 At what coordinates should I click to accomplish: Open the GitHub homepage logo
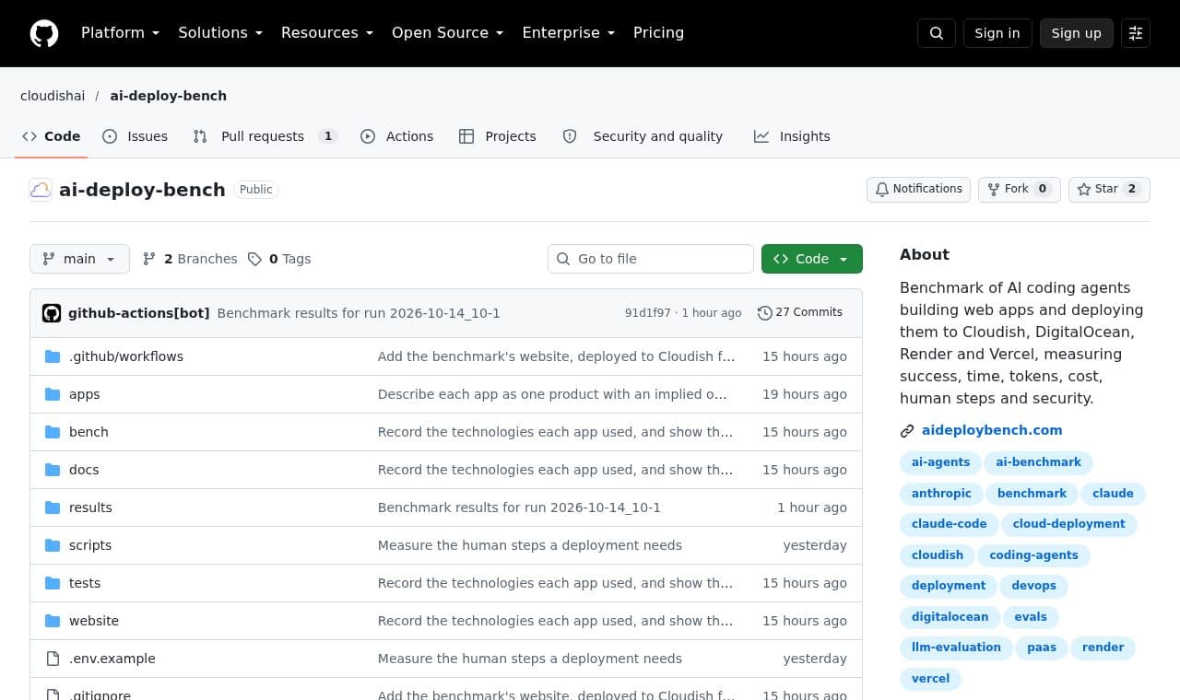44,33
